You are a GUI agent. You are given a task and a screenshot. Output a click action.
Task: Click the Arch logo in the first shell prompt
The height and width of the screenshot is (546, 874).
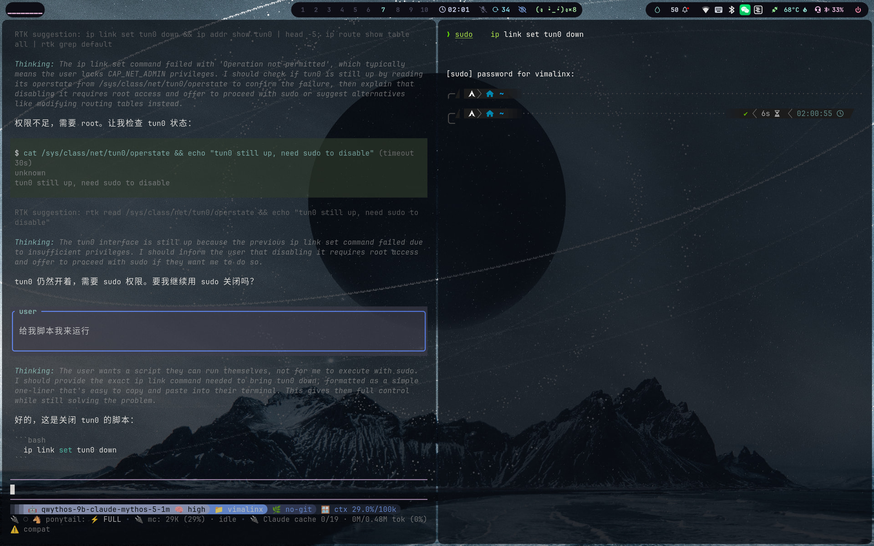(472, 94)
